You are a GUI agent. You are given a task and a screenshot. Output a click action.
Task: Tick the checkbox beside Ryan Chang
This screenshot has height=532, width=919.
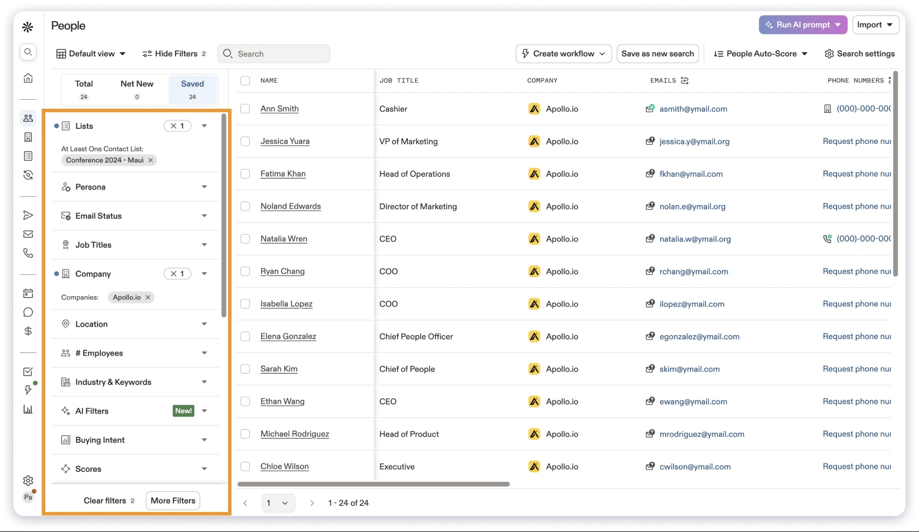[x=245, y=272]
